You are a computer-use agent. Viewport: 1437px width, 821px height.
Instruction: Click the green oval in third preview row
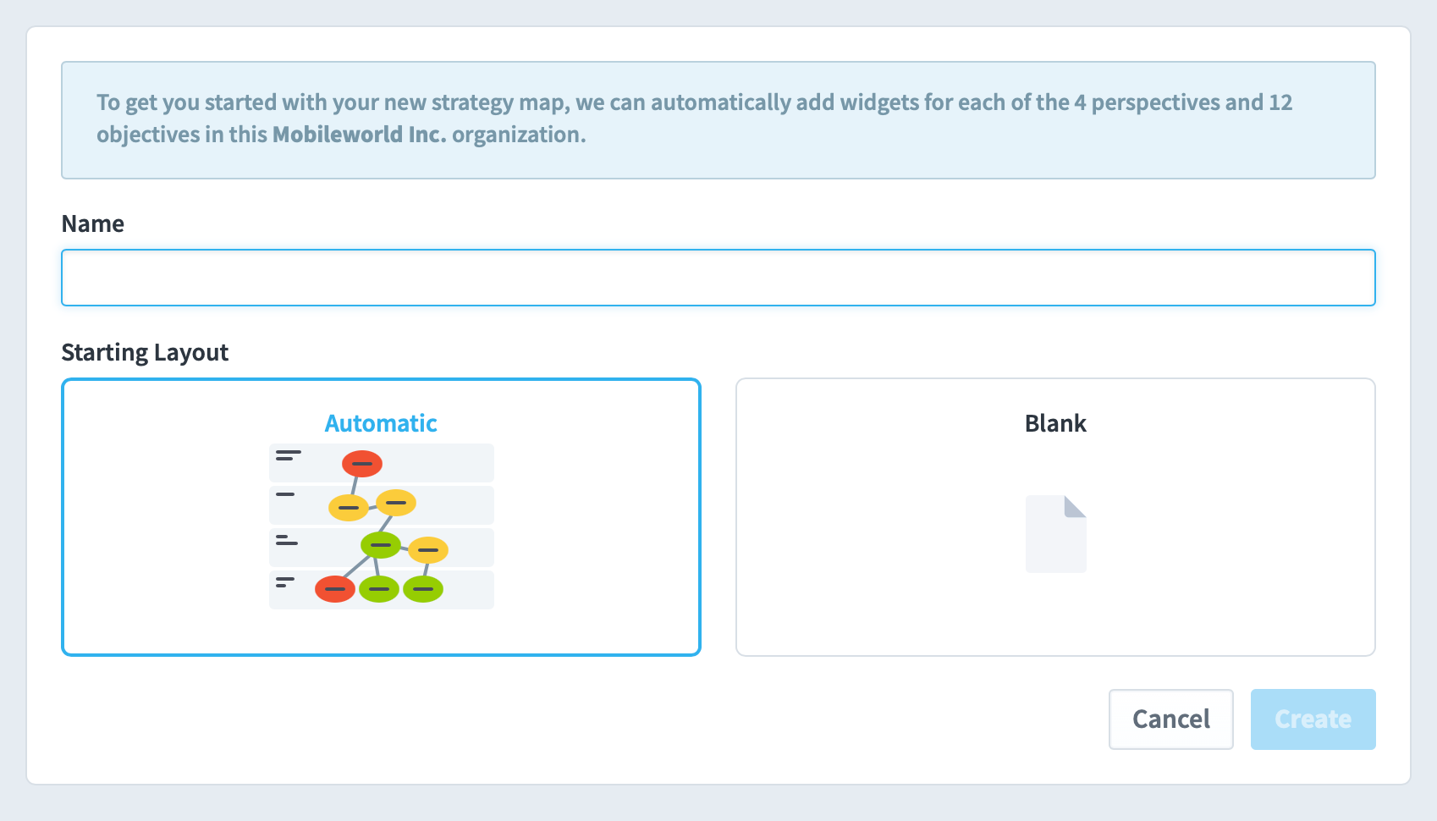pos(381,544)
